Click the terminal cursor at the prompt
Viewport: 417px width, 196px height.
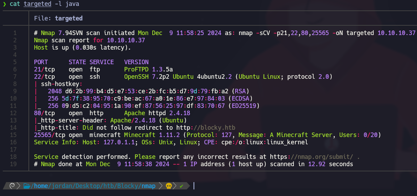point(194,186)
